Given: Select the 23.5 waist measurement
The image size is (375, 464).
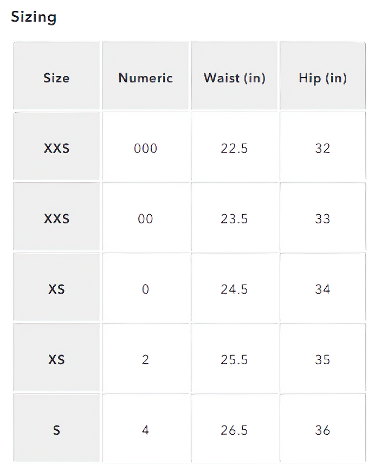Looking at the screenshot, I should pyautogui.click(x=234, y=219).
